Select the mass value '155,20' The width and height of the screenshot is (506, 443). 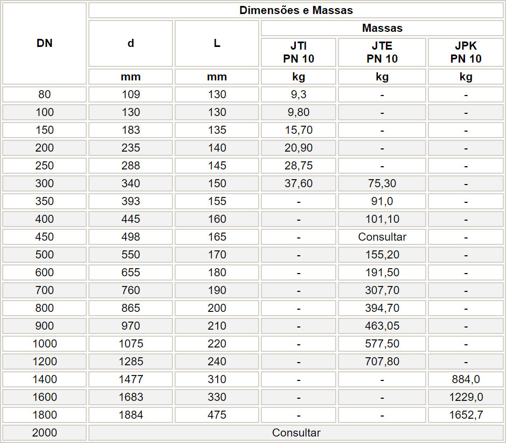pos(382,254)
